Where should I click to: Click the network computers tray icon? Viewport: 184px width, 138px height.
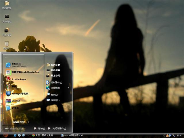click(x=170, y=135)
